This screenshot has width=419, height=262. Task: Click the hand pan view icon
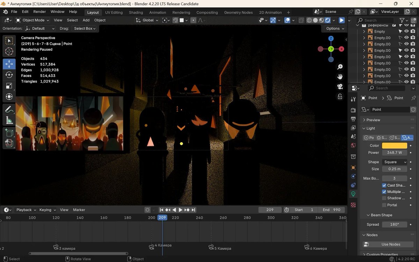point(340,77)
